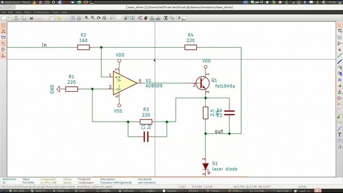
Task: Switch units to inches in left toolbar
Action: 3,31
